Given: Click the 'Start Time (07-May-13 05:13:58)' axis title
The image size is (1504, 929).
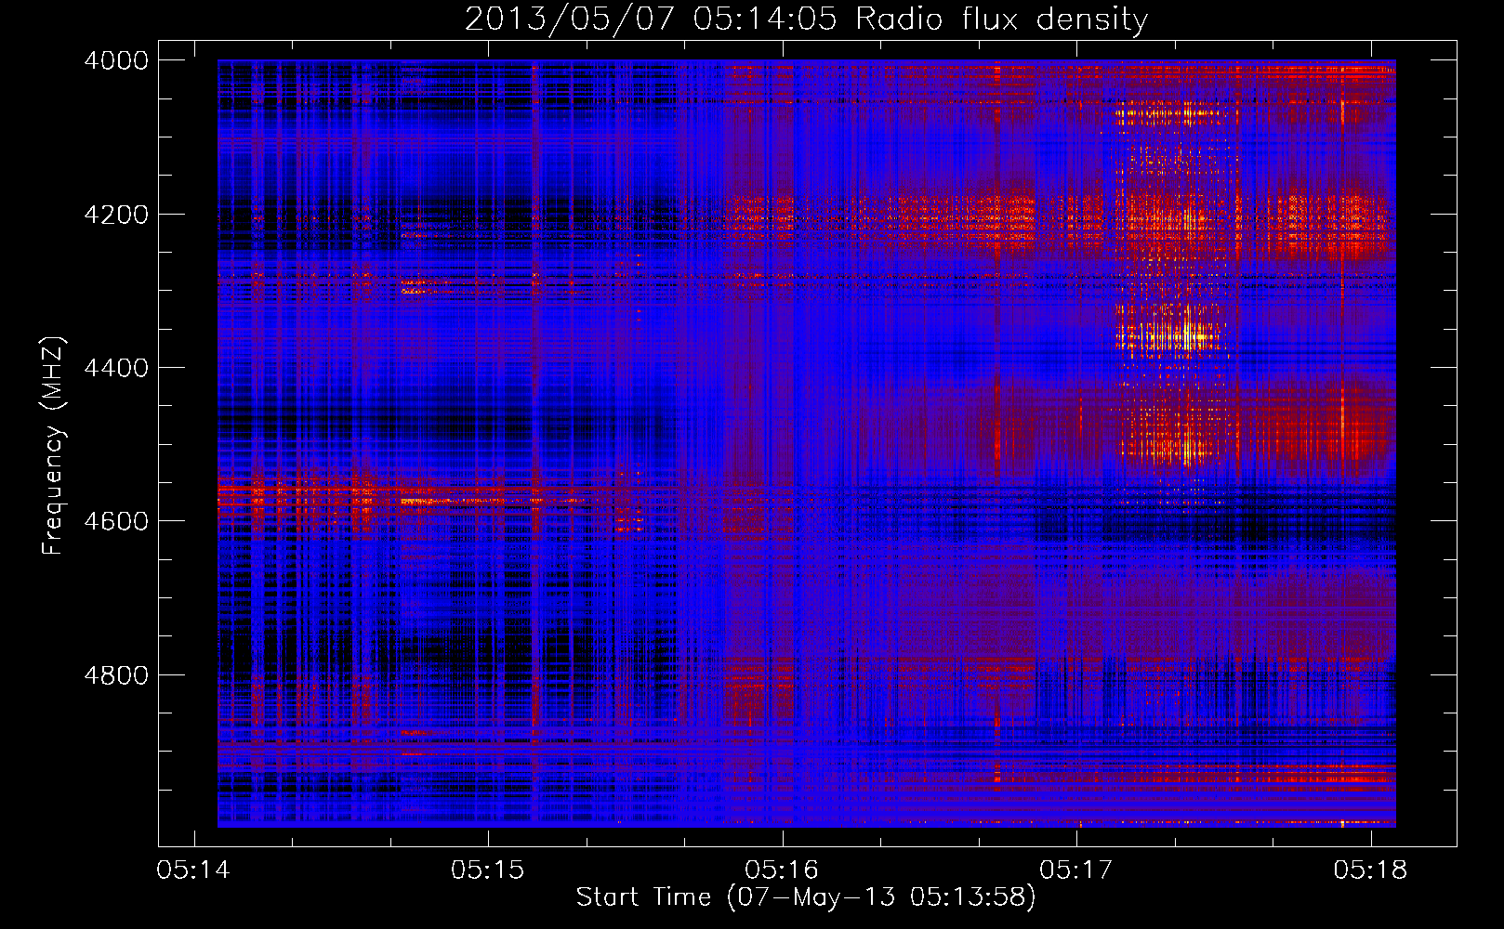Looking at the screenshot, I should coord(806,897).
